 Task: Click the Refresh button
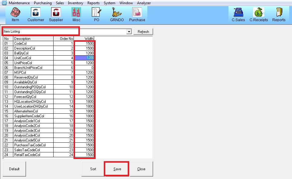[143, 32]
